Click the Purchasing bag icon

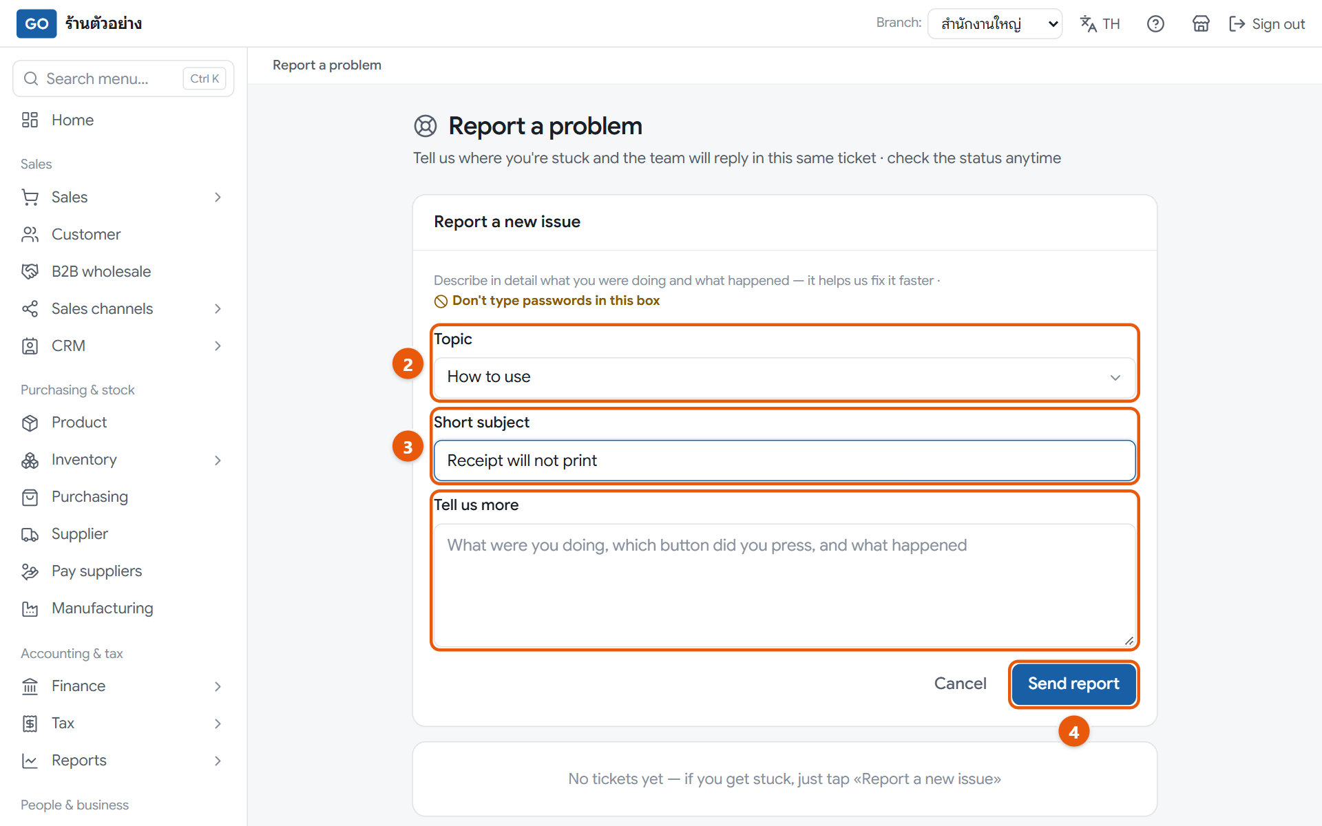30,497
